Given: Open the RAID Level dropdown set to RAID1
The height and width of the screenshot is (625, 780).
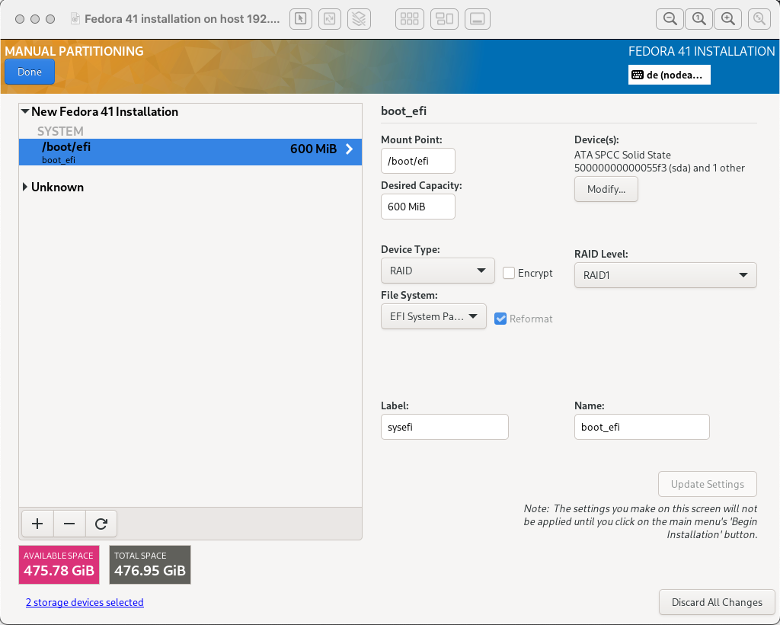Looking at the screenshot, I should point(666,275).
